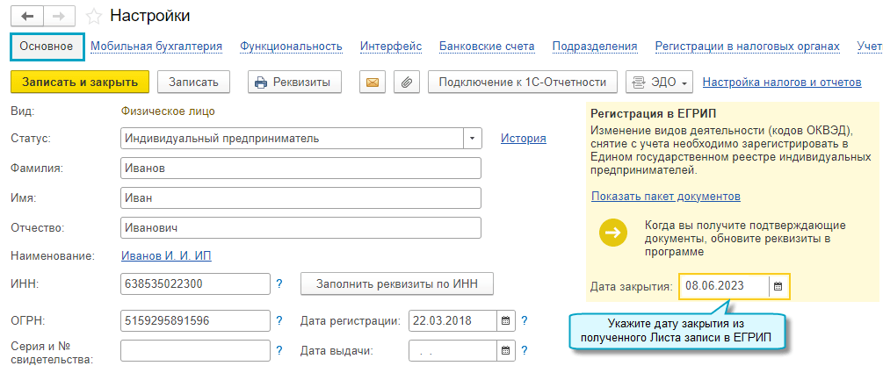Image resolution: width=883 pixels, height=373 pixels.
Task: Click the back navigation arrow
Action: coord(28,16)
